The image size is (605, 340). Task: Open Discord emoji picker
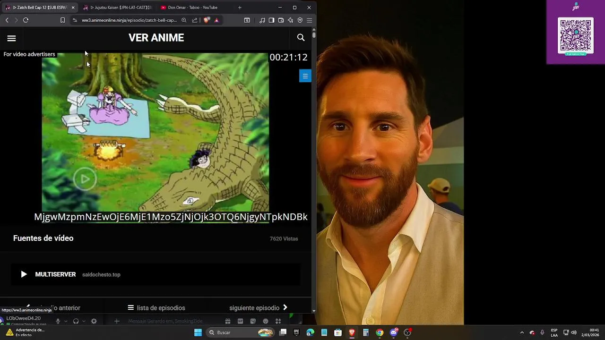265,321
